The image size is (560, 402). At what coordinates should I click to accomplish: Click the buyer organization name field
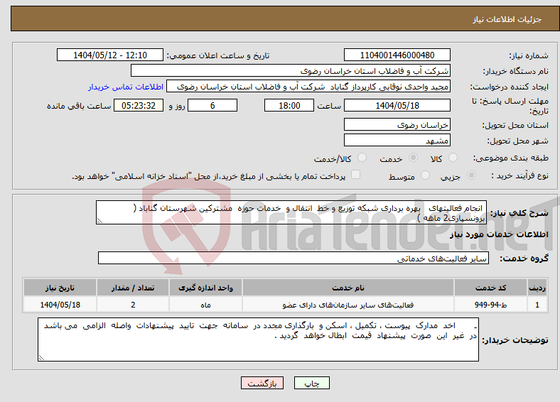point(291,71)
